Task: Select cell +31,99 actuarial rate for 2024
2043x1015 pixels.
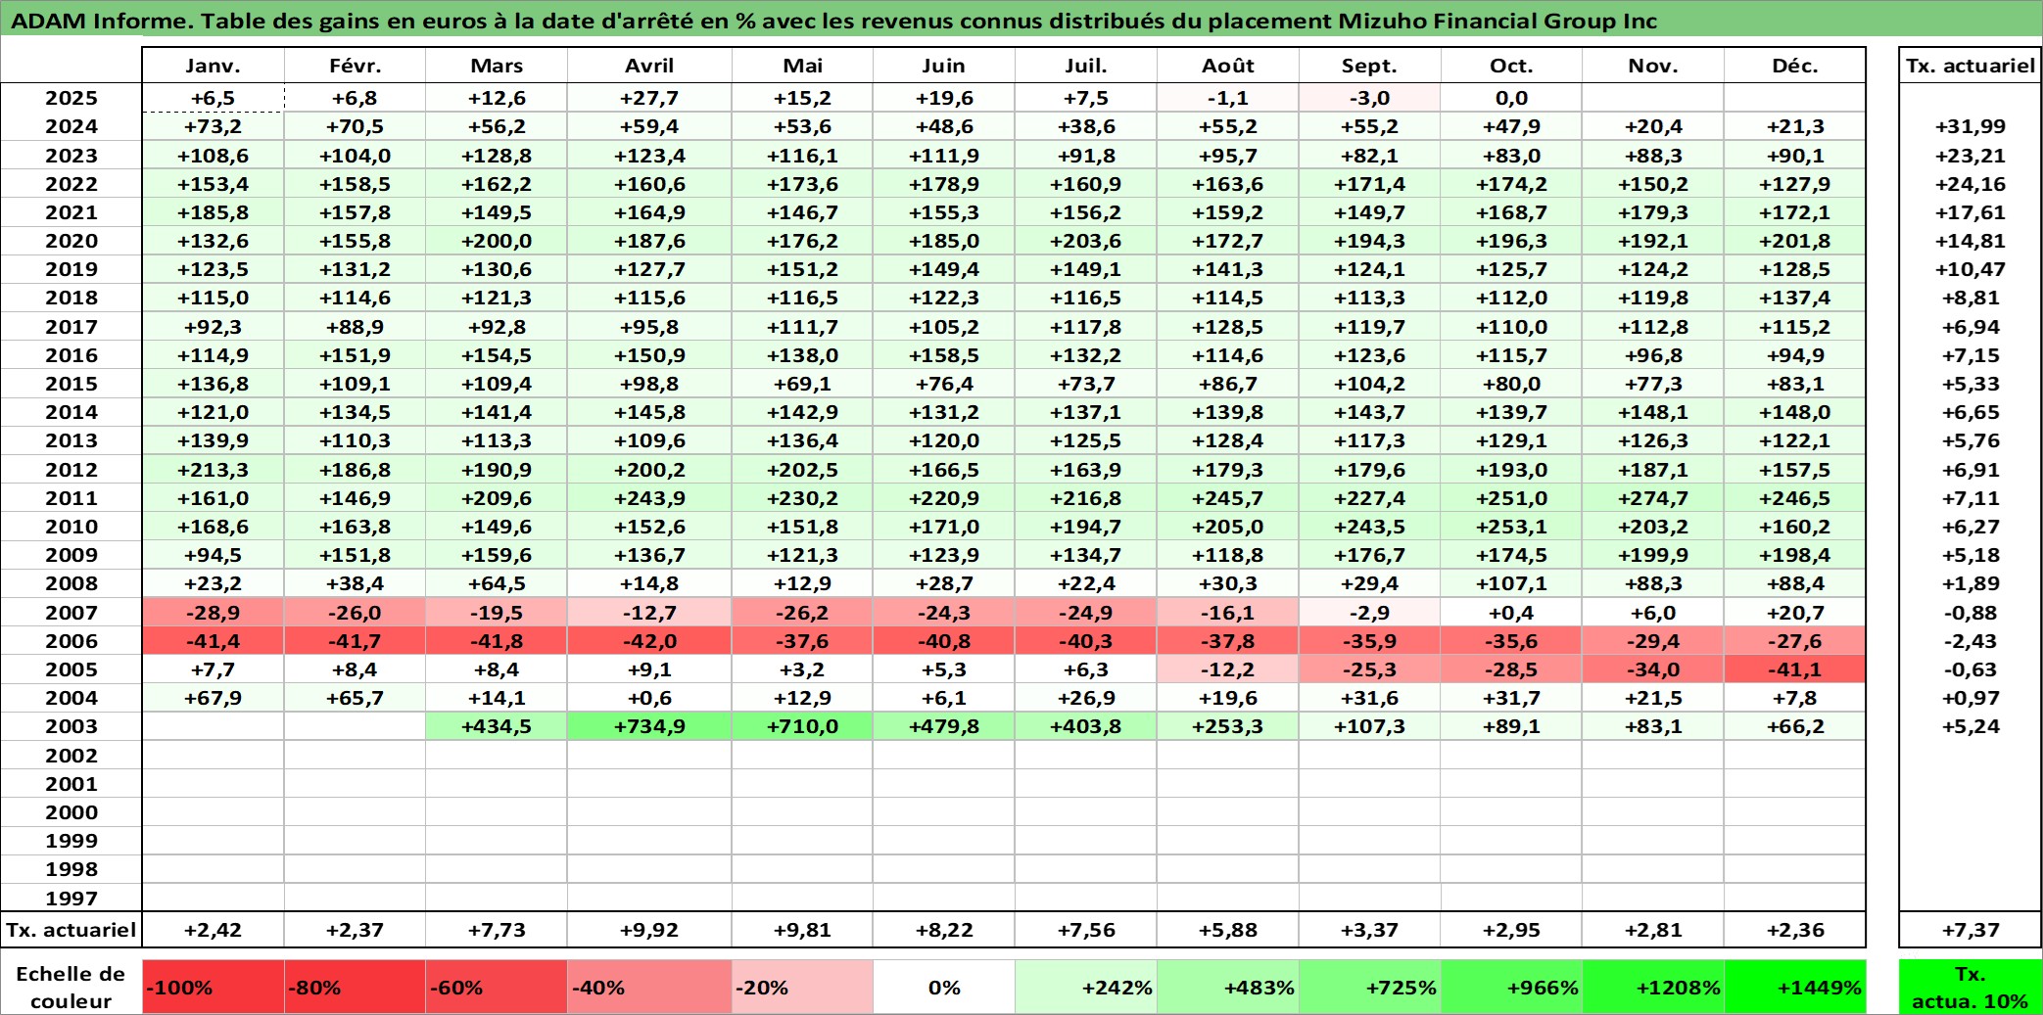Action: (x=1971, y=126)
